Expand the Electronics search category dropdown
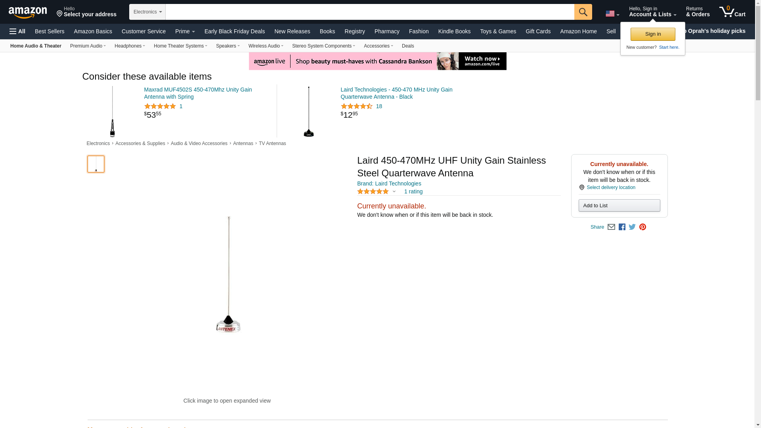Screen dimensions: 761x428 tap(147, 12)
